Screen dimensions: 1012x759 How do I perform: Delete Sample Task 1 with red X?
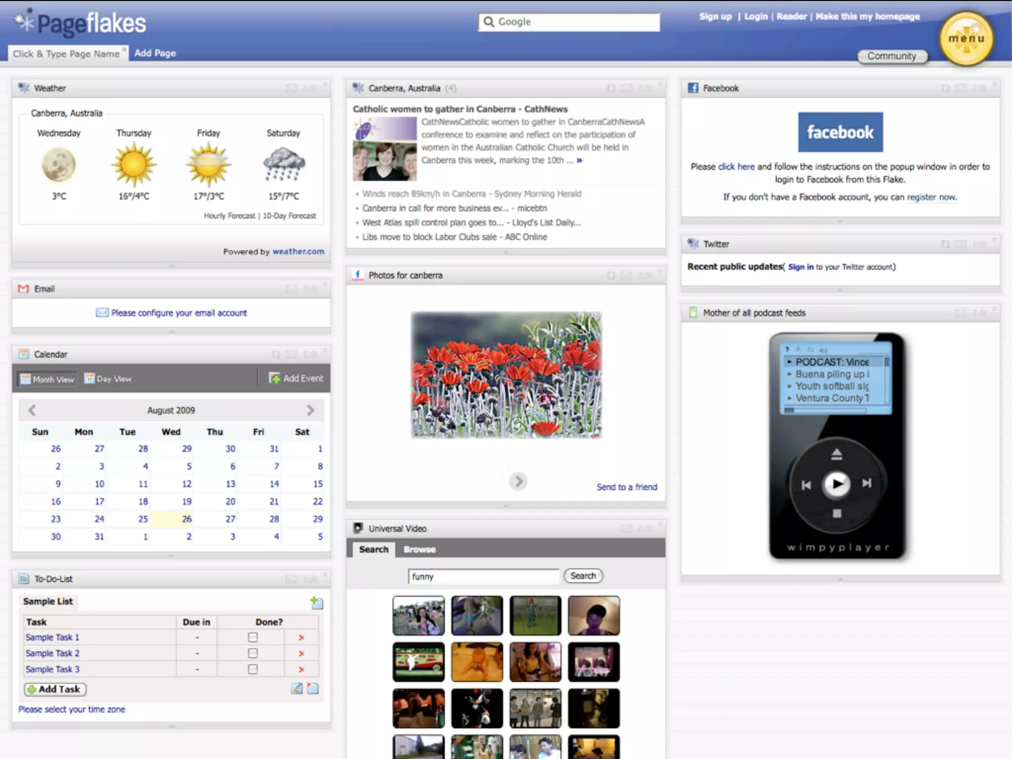[x=301, y=637]
